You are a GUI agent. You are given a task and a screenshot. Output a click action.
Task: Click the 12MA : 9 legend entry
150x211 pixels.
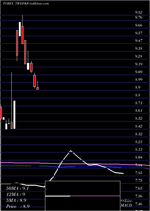click(16, 194)
